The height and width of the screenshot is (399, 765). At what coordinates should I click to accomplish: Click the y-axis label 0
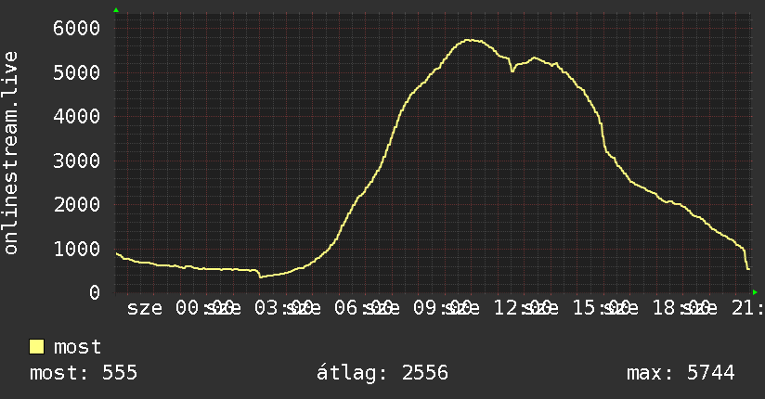pyautogui.click(x=95, y=292)
